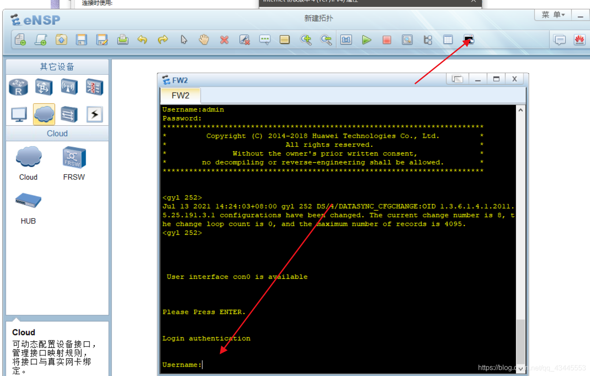Open the forum chat bubble icon
Screen dimensions: 590x376
(x=560, y=40)
